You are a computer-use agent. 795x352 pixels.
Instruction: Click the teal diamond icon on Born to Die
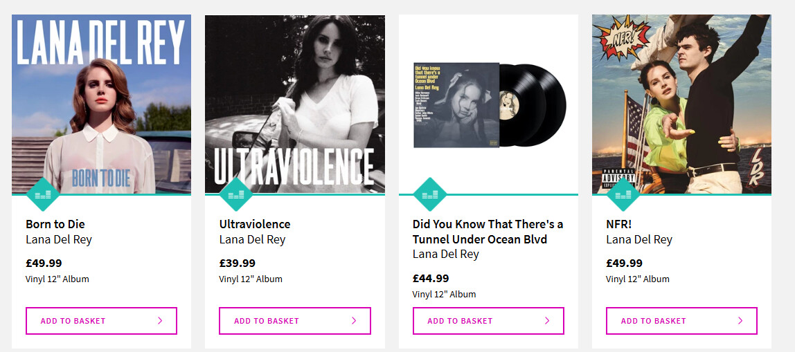click(43, 194)
